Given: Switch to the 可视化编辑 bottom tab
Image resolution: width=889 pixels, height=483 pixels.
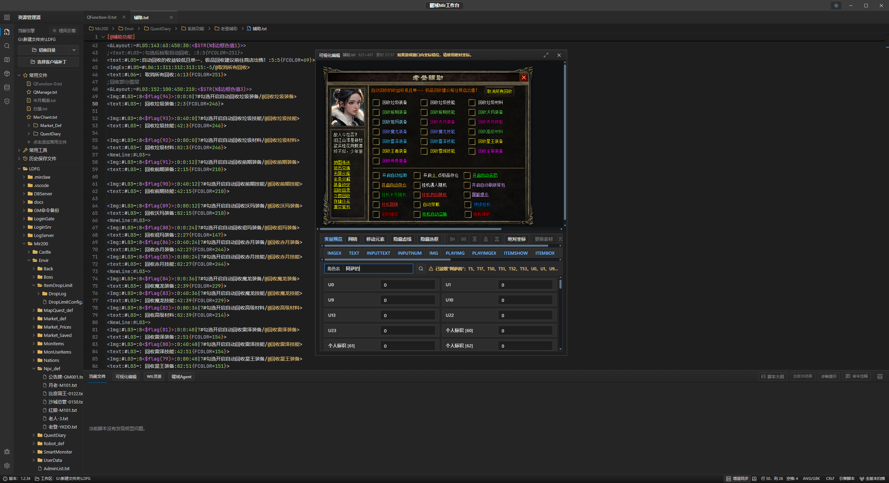Looking at the screenshot, I should click(x=126, y=376).
